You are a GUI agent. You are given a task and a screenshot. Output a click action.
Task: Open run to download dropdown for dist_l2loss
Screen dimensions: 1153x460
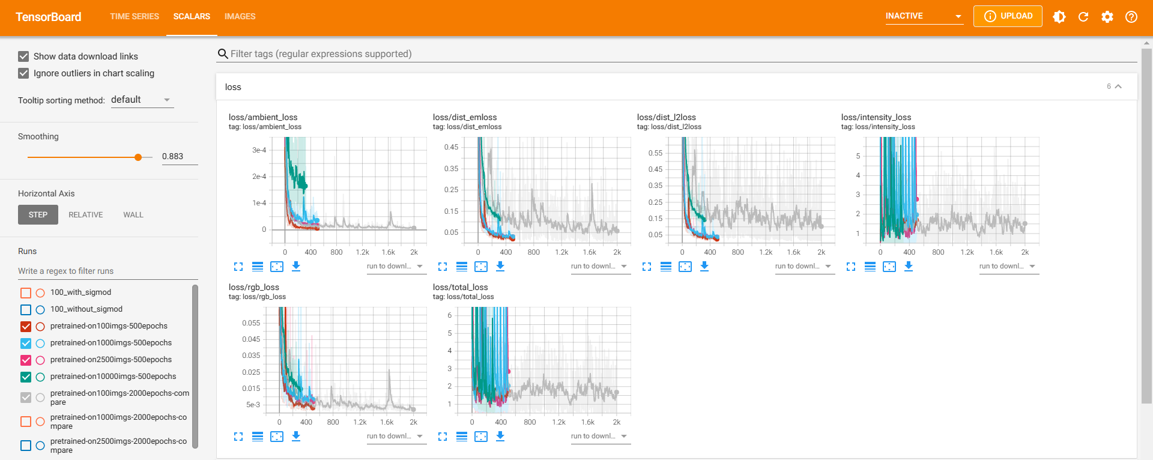[804, 266]
